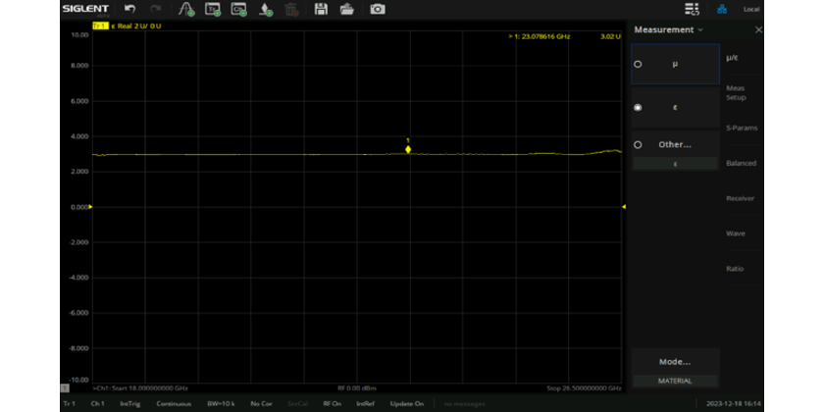Click the Balanced side tab
The width and height of the screenshot is (824, 412).
(741, 163)
